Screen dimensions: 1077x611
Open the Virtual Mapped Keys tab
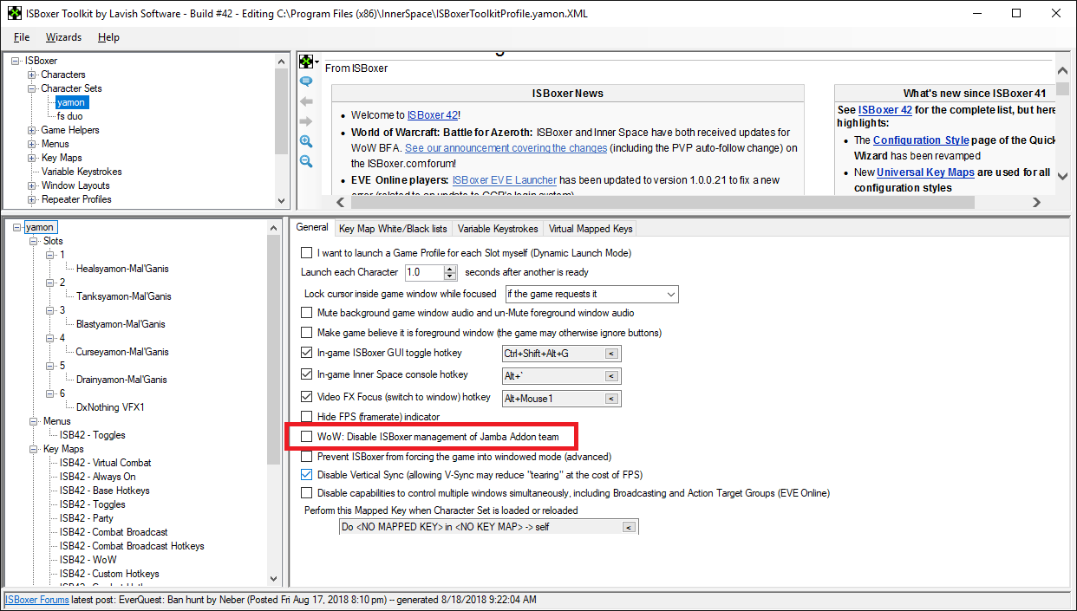click(591, 229)
